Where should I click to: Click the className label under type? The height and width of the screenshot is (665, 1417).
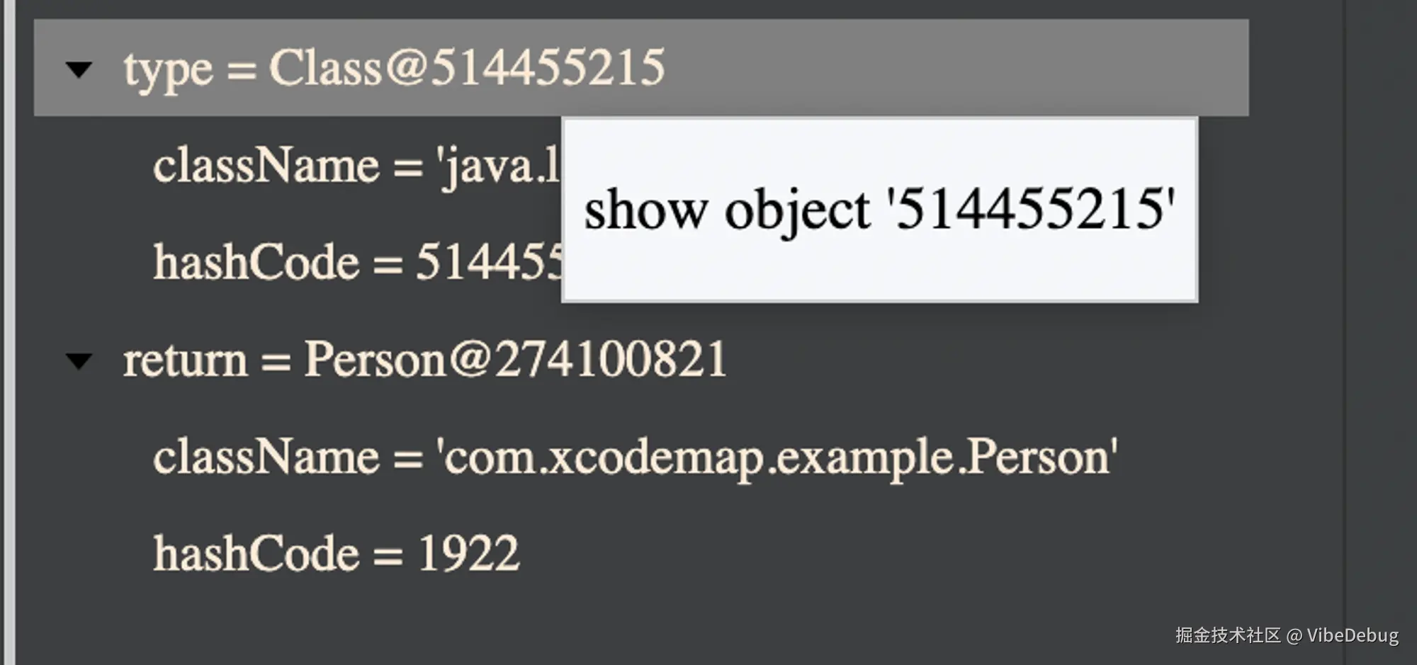[x=266, y=166]
